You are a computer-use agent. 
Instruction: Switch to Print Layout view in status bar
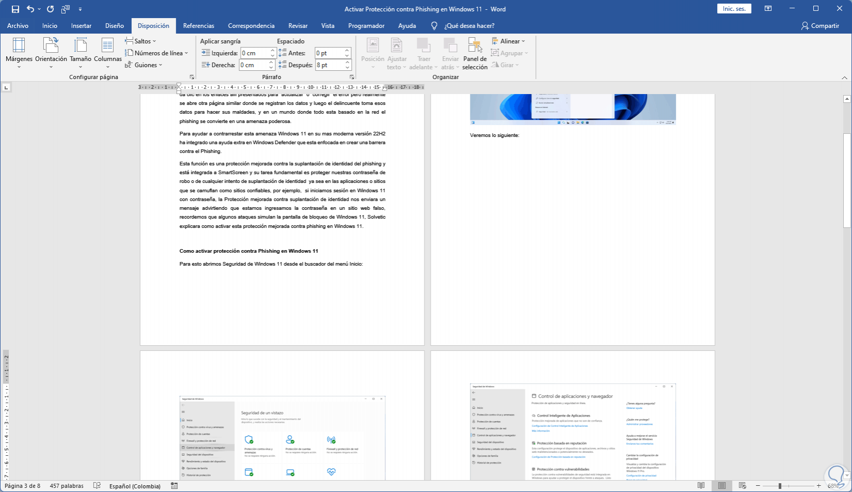[x=722, y=486]
